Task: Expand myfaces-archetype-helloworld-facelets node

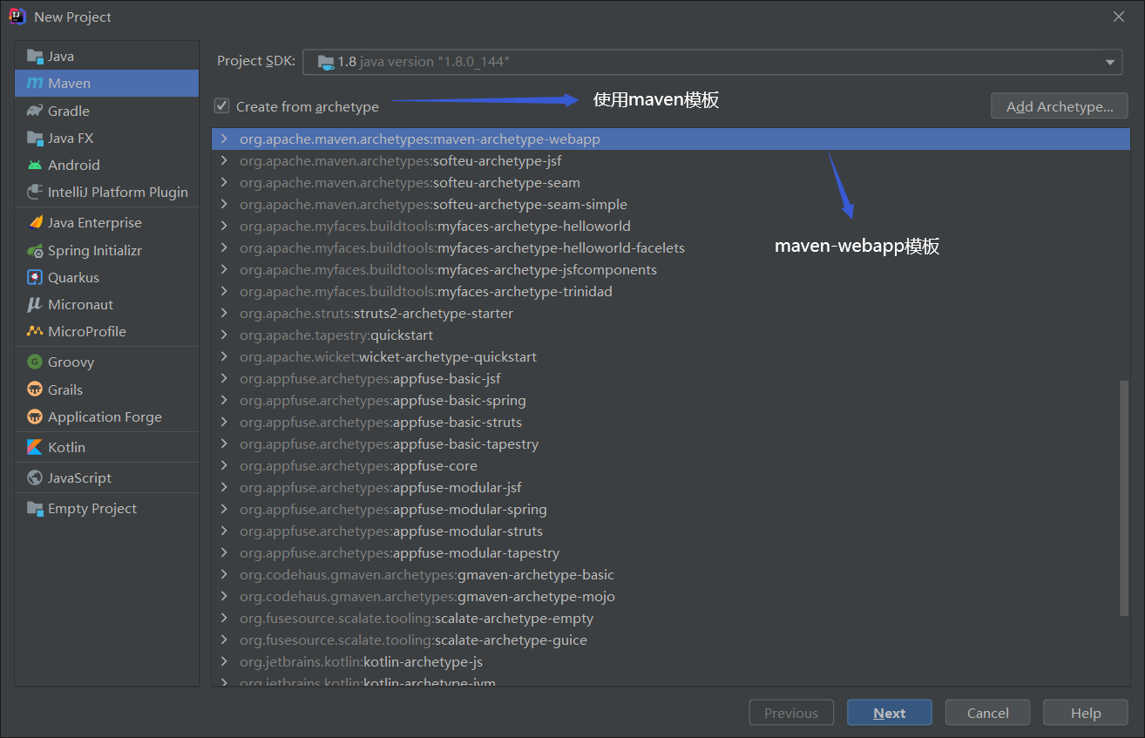Action: tap(224, 247)
